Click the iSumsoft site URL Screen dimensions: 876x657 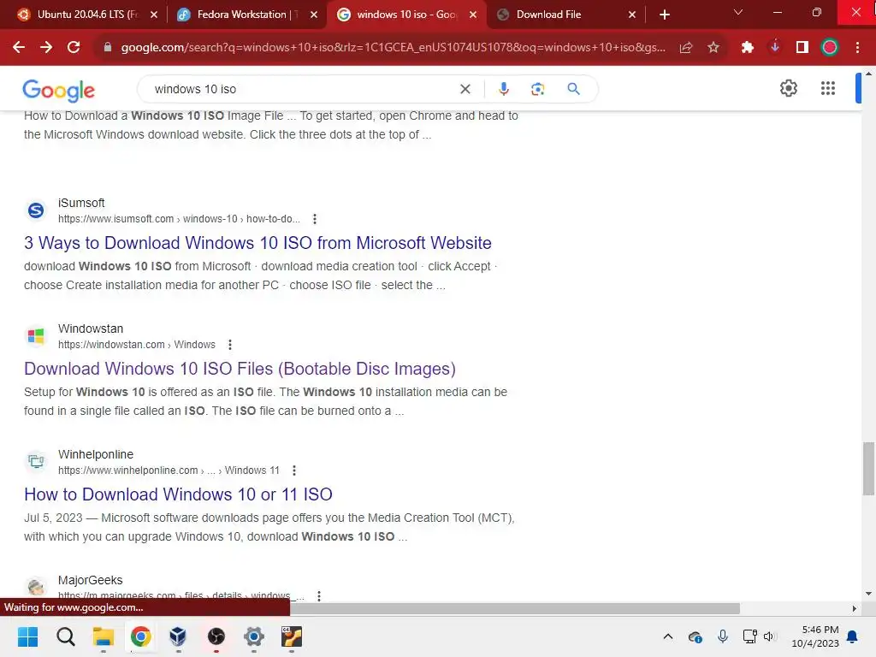179,219
